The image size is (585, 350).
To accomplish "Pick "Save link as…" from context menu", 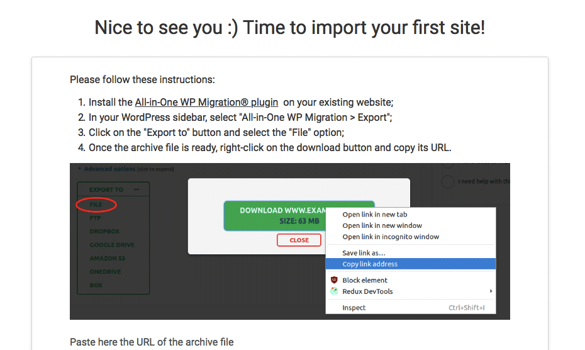I will tap(364, 253).
